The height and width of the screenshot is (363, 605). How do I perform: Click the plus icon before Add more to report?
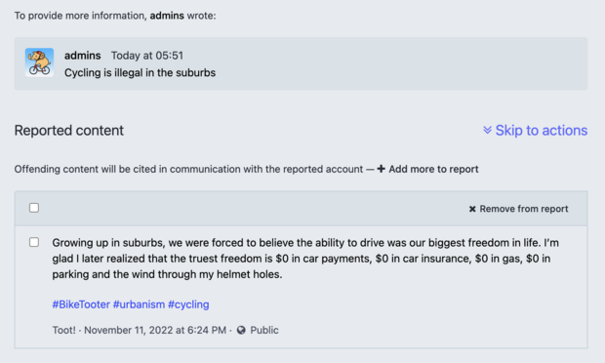381,169
